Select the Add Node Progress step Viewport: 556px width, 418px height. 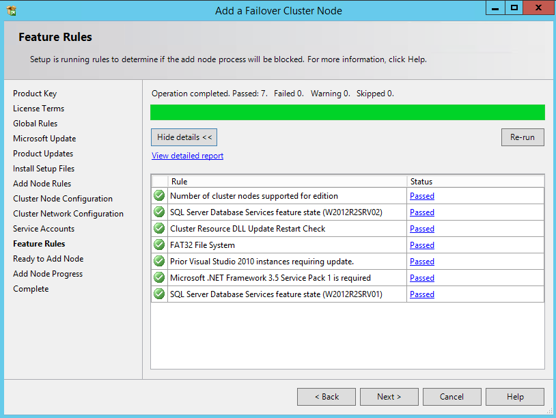[48, 274]
